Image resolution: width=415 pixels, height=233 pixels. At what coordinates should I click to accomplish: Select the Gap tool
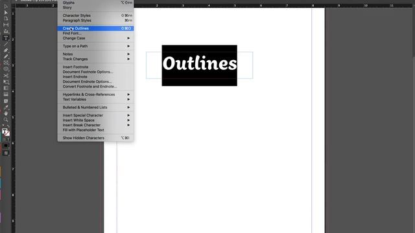(x=6, y=25)
